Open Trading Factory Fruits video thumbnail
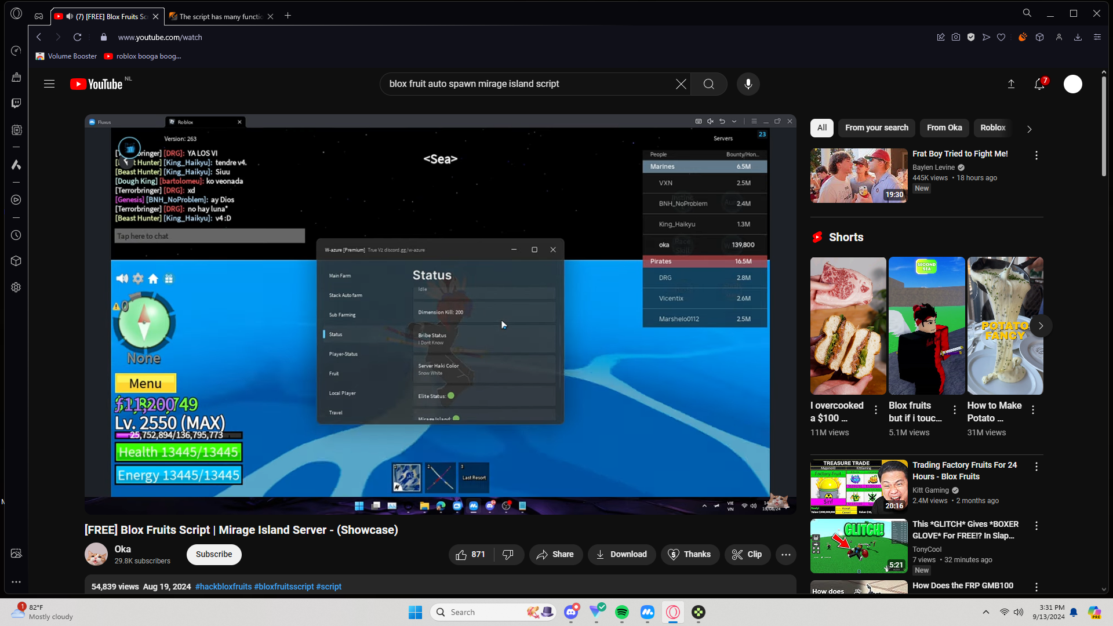The height and width of the screenshot is (626, 1113). point(859,487)
